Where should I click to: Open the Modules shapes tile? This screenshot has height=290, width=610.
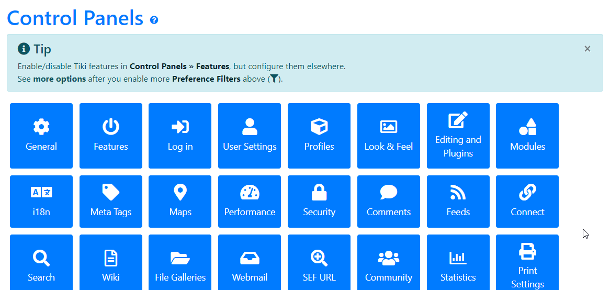pyautogui.click(x=527, y=136)
